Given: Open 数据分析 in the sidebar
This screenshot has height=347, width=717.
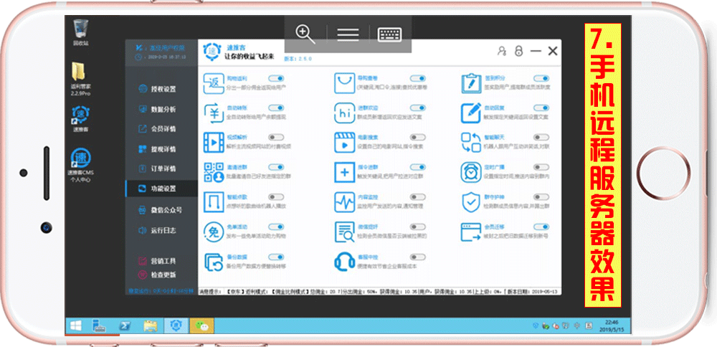Looking at the screenshot, I should pyautogui.click(x=161, y=109).
